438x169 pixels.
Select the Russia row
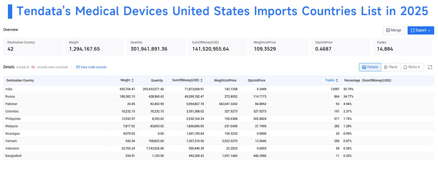(x=219, y=96)
